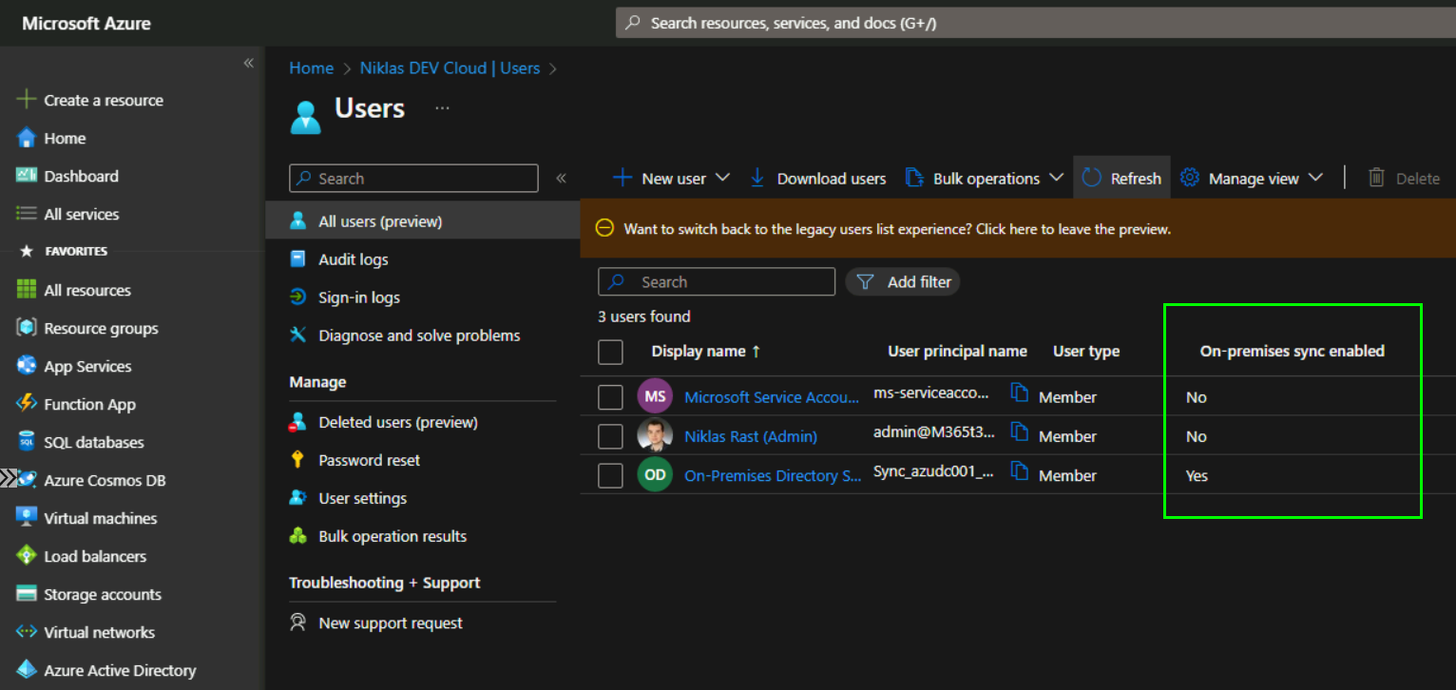Go to Deleted users (preview) menu item
This screenshot has height=690, width=1456.
click(397, 422)
